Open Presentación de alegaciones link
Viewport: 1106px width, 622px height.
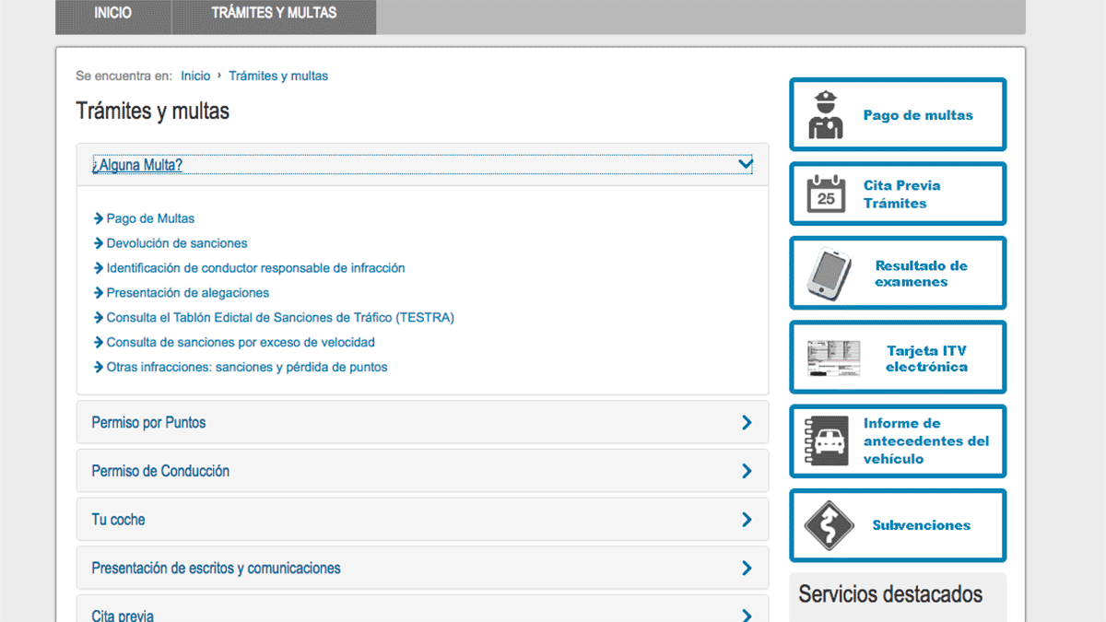click(x=187, y=293)
